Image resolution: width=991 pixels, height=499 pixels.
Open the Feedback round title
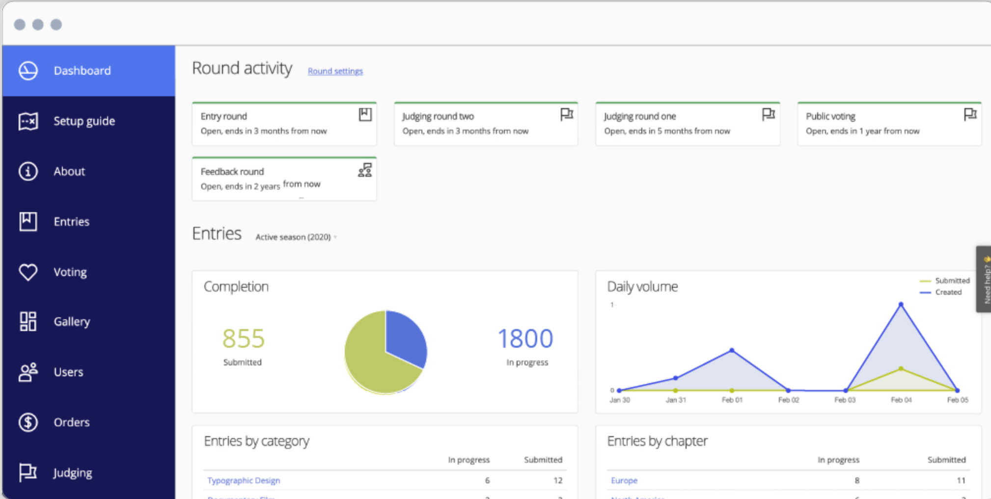[232, 172]
